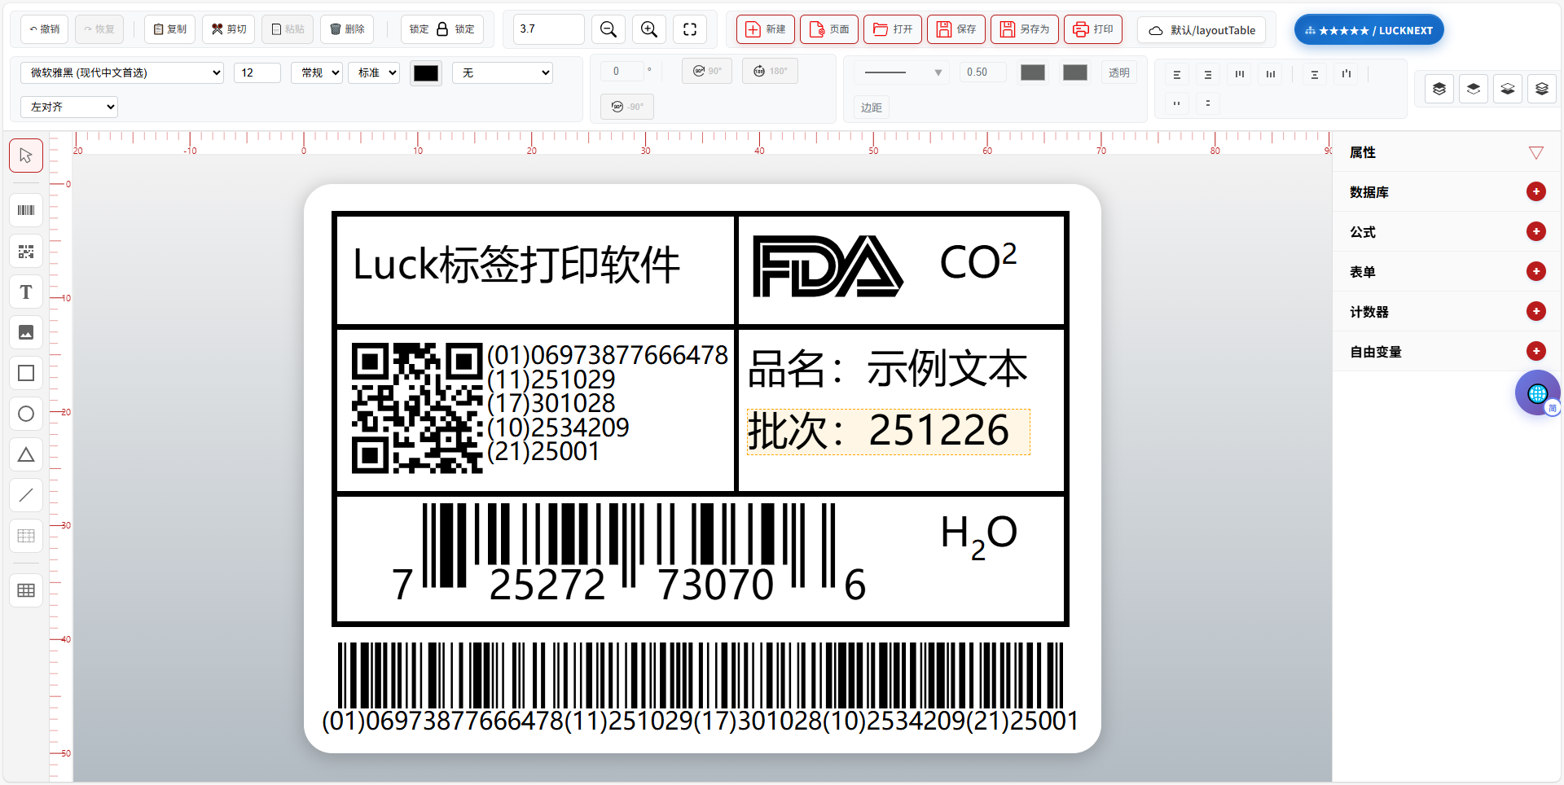
Task: Open the 属性 properties panel
Action: tap(1535, 153)
